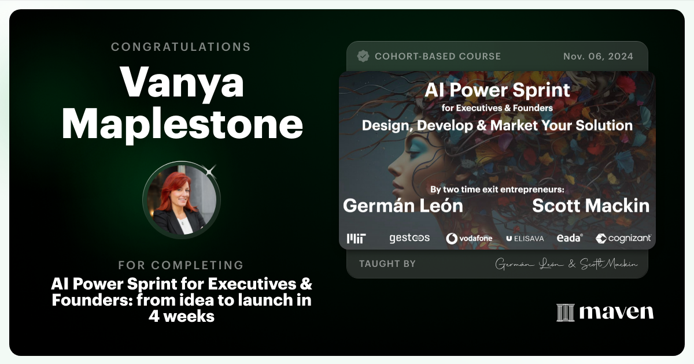Click the Cognizant logo
Viewport: 694px width, 364px height.
(x=623, y=238)
